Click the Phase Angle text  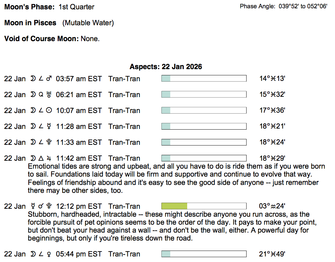[x=283, y=7]
